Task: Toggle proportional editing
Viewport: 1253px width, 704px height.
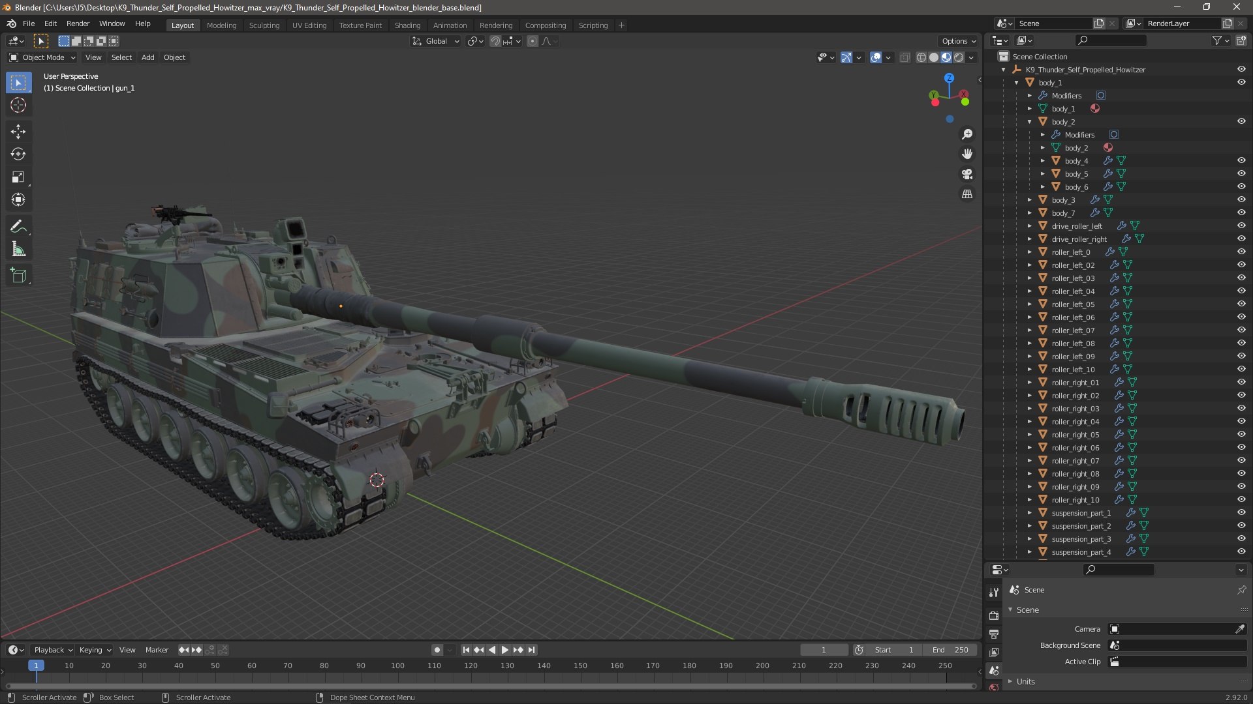Action: click(533, 41)
